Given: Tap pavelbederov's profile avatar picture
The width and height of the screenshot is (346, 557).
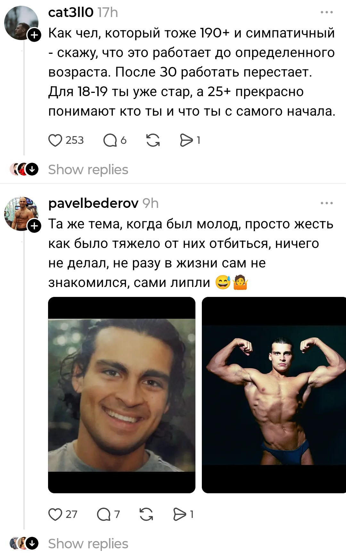Looking at the screenshot, I should pos(21,214).
